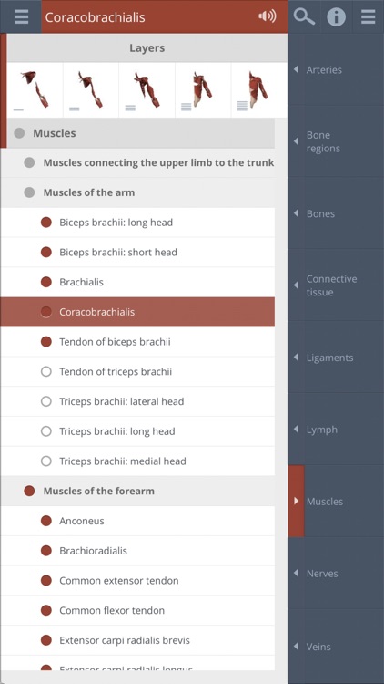Toggle Triceps brachii: long head visibility circle

point(46,431)
